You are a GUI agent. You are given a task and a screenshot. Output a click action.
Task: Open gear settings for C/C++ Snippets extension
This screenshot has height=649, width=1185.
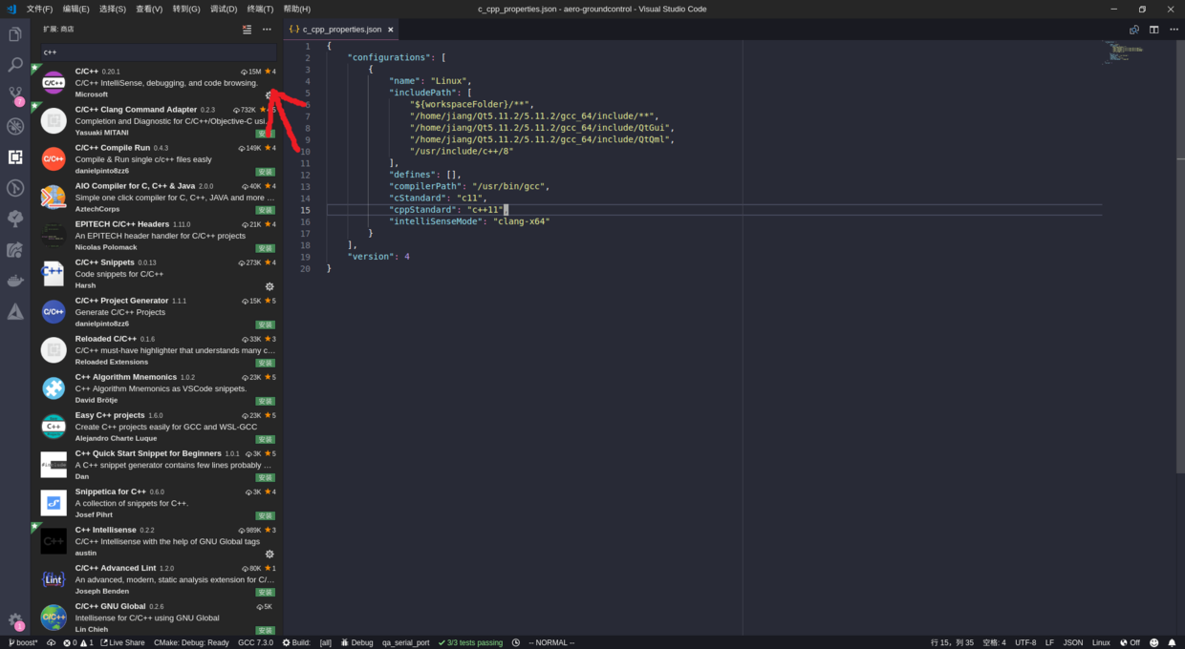(269, 286)
